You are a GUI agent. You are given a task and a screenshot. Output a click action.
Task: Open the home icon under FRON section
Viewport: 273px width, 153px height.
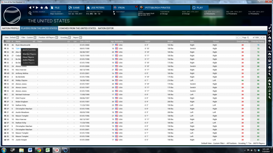click(x=270, y=54)
